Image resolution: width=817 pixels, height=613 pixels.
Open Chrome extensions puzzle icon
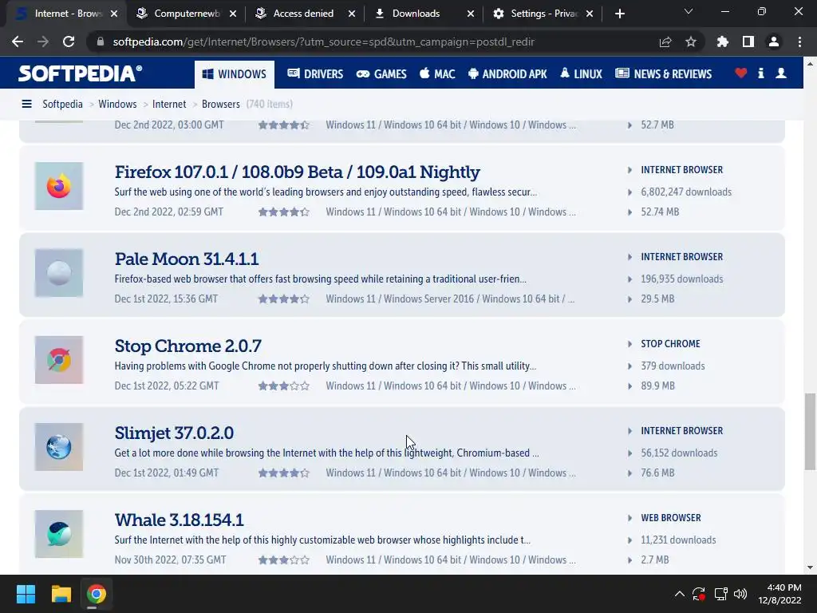[723, 42]
